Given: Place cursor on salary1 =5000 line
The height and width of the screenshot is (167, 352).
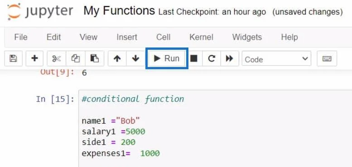Looking at the screenshot, I should [x=113, y=132].
